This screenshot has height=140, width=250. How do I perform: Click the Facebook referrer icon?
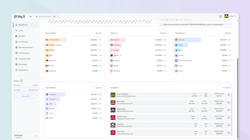pyautogui.click(x=112, y=45)
